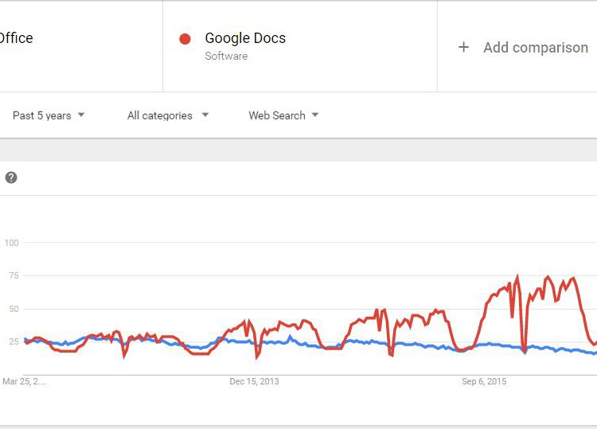Screen dimensions: 597x429
Task: Click the plus icon beside Add comparison
Action: (x=463, y=48)
